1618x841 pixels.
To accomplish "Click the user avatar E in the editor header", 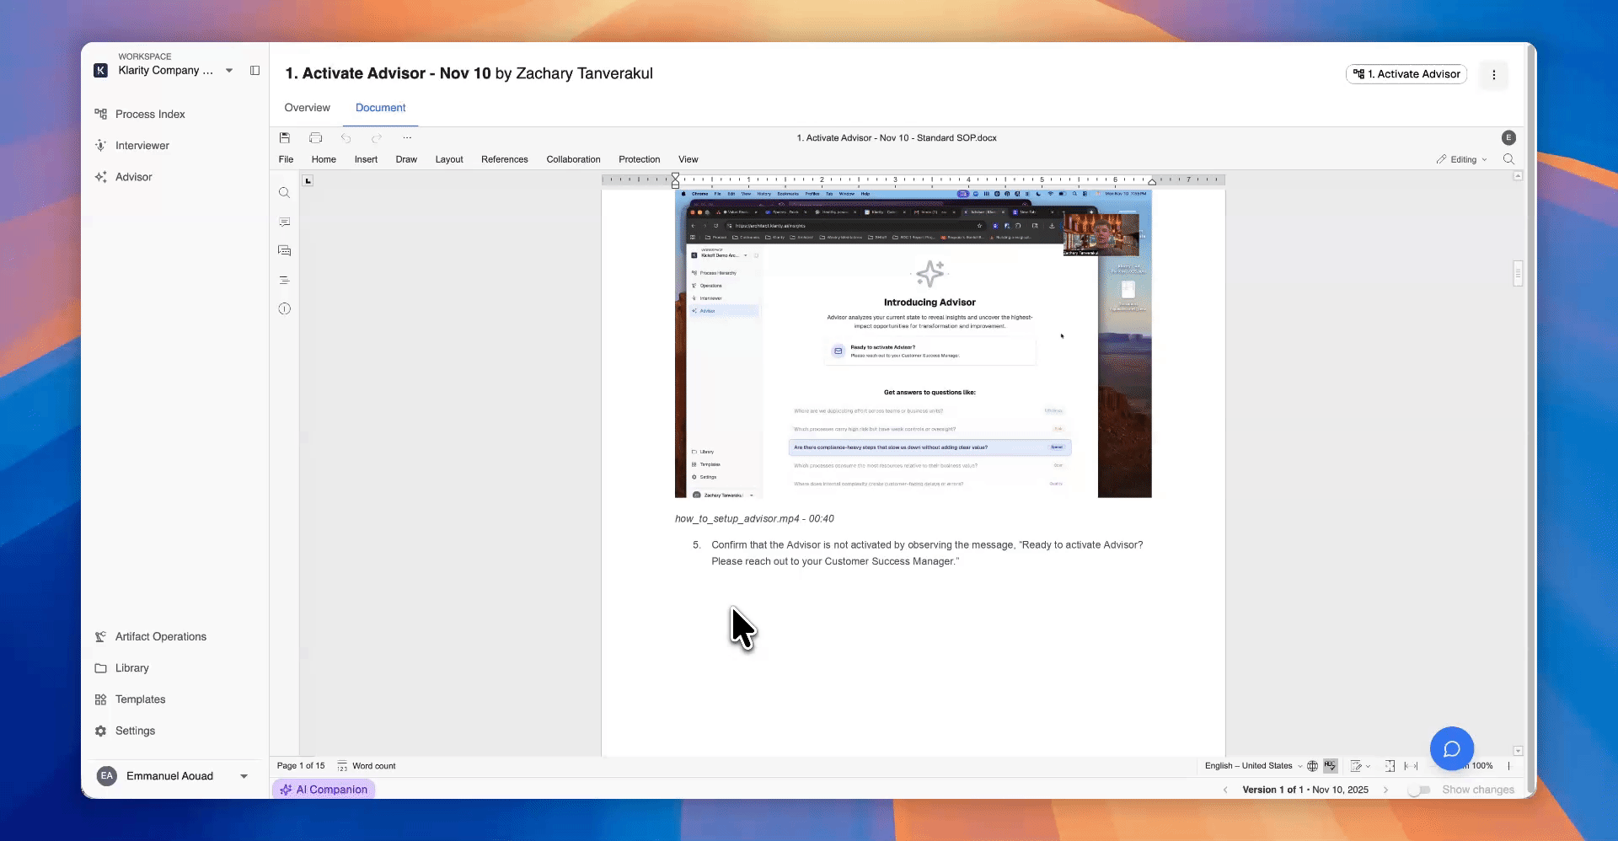I will click(1508, 137).
